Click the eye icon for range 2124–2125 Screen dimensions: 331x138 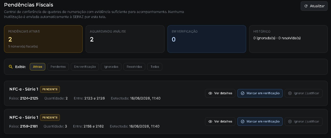210,93
